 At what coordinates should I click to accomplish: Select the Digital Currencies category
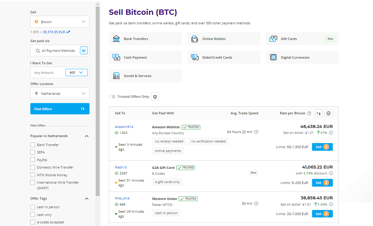[303, 57]
